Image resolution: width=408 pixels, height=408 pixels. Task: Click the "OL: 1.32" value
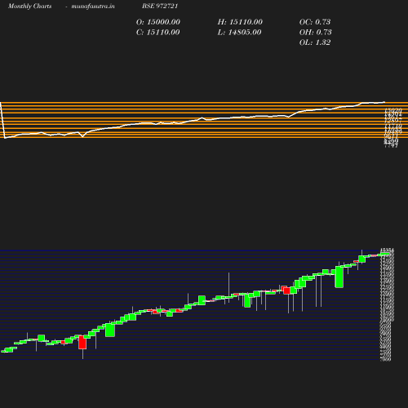click(315, 42)
